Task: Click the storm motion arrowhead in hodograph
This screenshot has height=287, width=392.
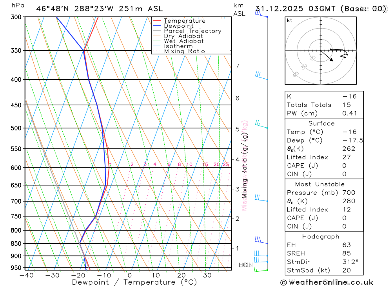Action: click(x=332, y=60)
